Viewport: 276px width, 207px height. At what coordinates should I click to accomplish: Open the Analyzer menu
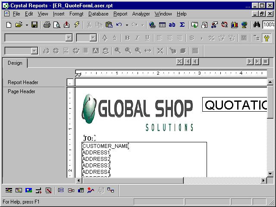tap(141, 14)
